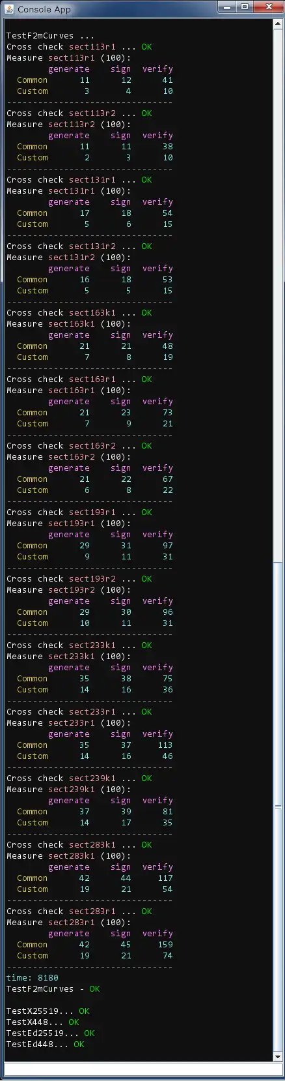Click the 'Cross check sect193r1 ... OK' line
This screenshot has height=1081, width=285.
pos(79,512)
